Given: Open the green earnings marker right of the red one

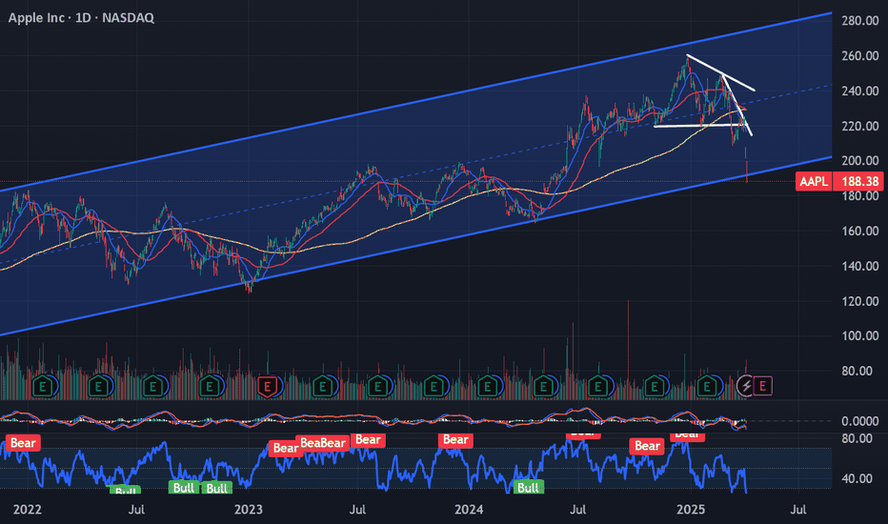Looking at the screenshot, I should (x=322, y=387).
